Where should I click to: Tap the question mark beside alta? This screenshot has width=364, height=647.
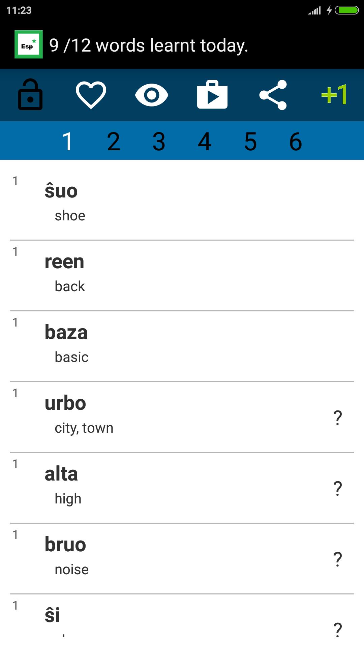338,489
